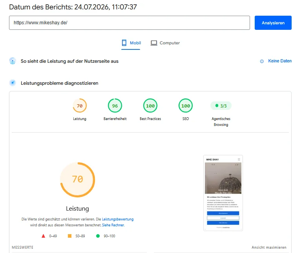The image size is (303, 253).
Task: Click the orange square 50–89 legend icon
Action: coord(69,236)
